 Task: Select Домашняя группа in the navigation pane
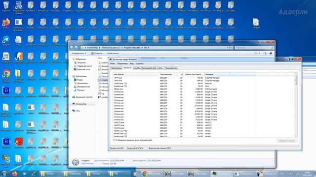tap(82, 97)
